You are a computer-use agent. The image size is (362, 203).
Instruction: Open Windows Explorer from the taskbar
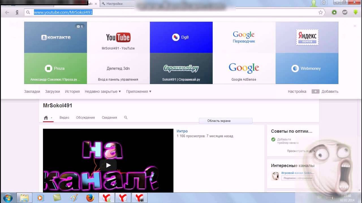click(x=24, y=198)
